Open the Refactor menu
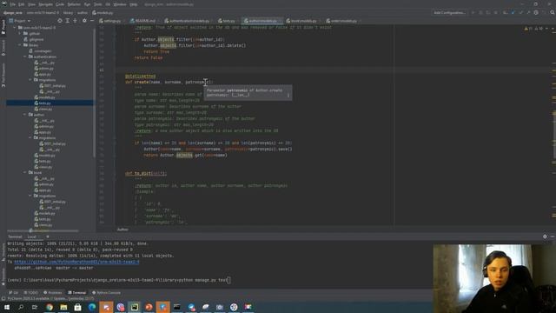Image resolution: width=556 pixels, height=313 pixels. pos(74,4)
